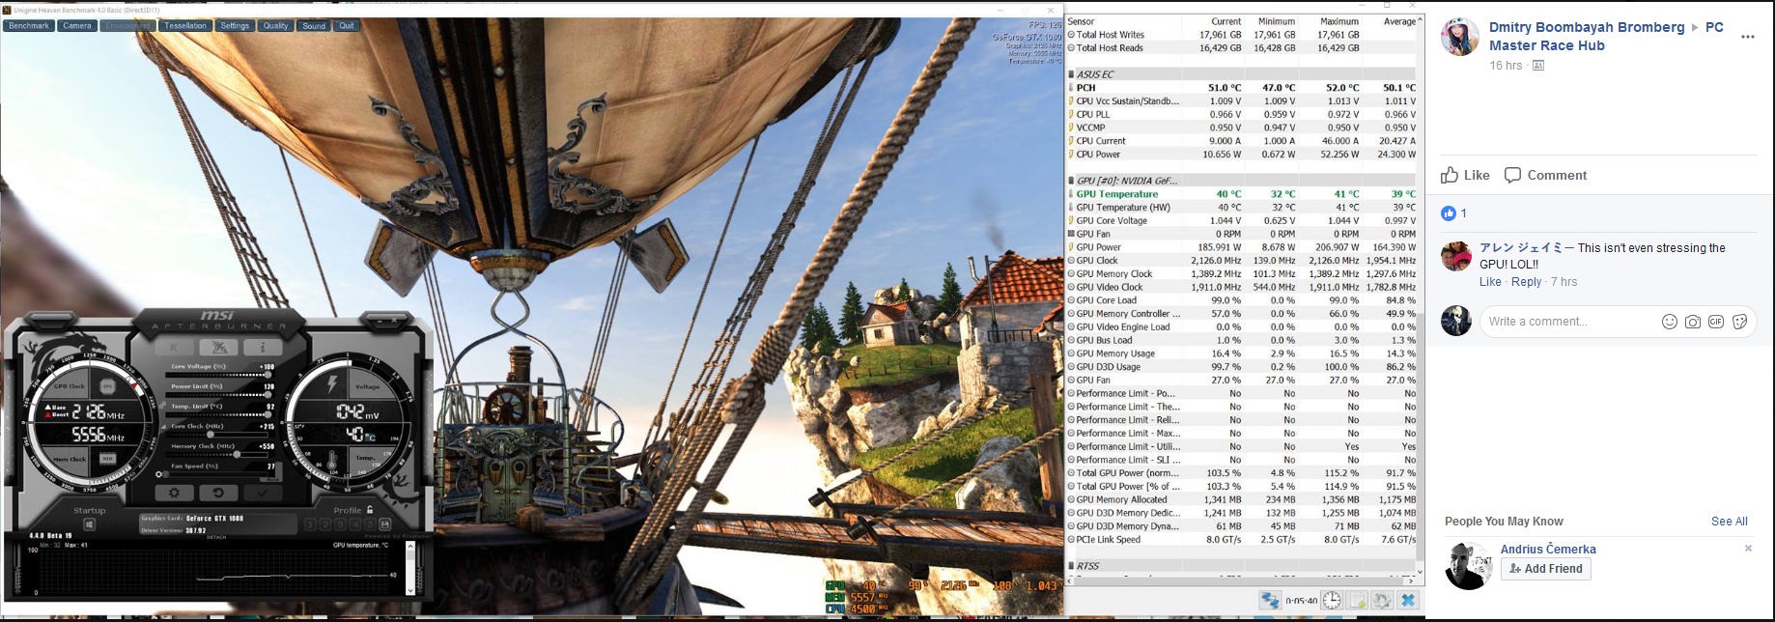Click the blue X close icon in HWiNFO
The image size is (1775, 622).
coord(1408,601)
